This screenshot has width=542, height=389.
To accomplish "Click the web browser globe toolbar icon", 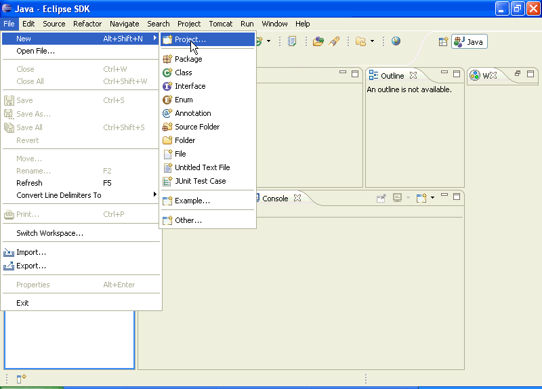I will [x=396, y=41].
